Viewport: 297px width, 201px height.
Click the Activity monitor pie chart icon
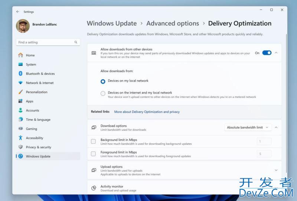[94, 188]
